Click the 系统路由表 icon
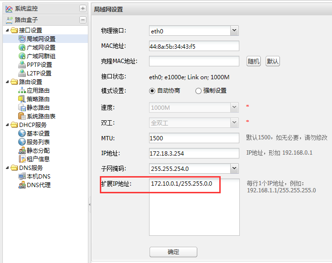This screenshot has height=263, width=332. (x=22, y=116)
